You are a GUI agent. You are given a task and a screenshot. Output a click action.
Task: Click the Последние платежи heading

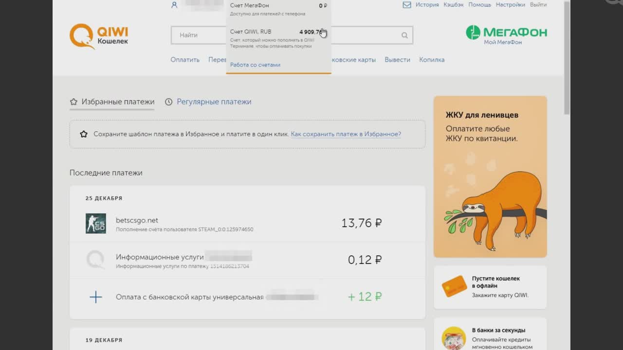(106, 173)
